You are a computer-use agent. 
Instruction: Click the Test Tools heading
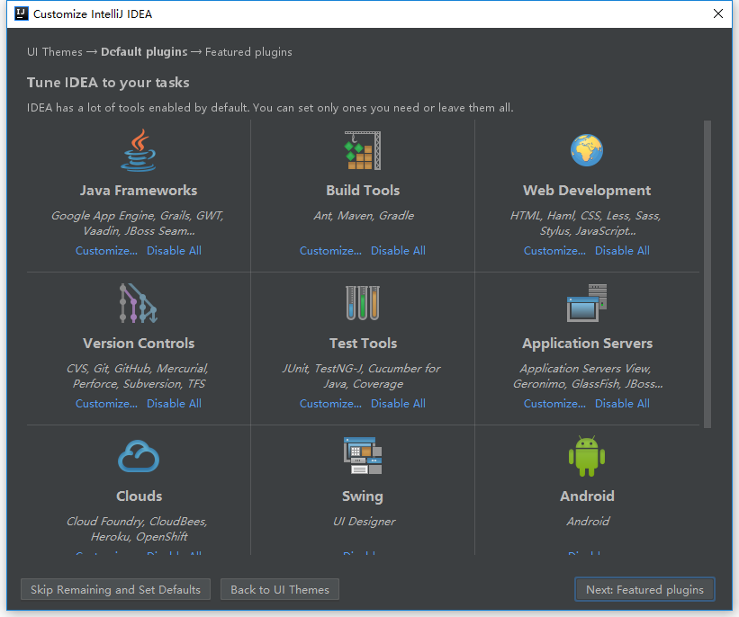click(x=363, y=344)
